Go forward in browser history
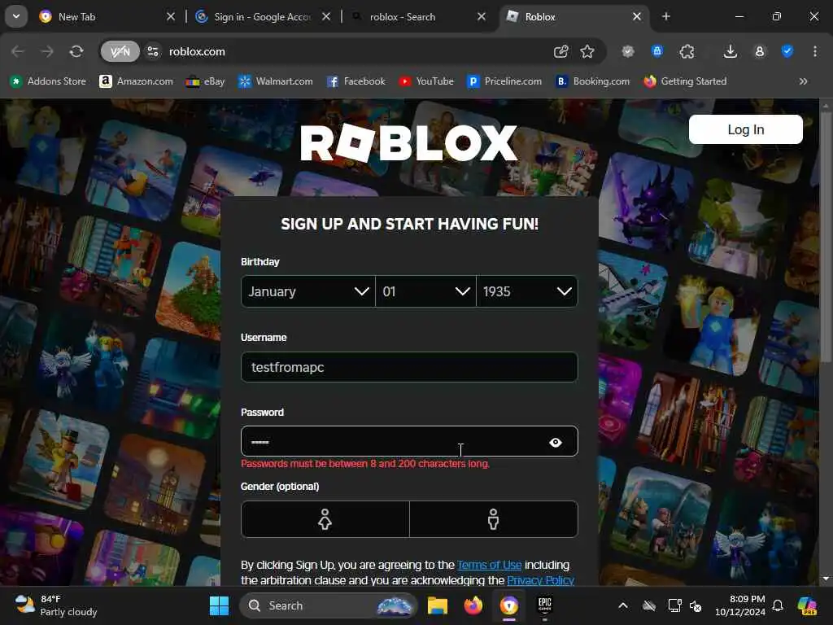This screenshot has width=833, height=625. (47, 51)
